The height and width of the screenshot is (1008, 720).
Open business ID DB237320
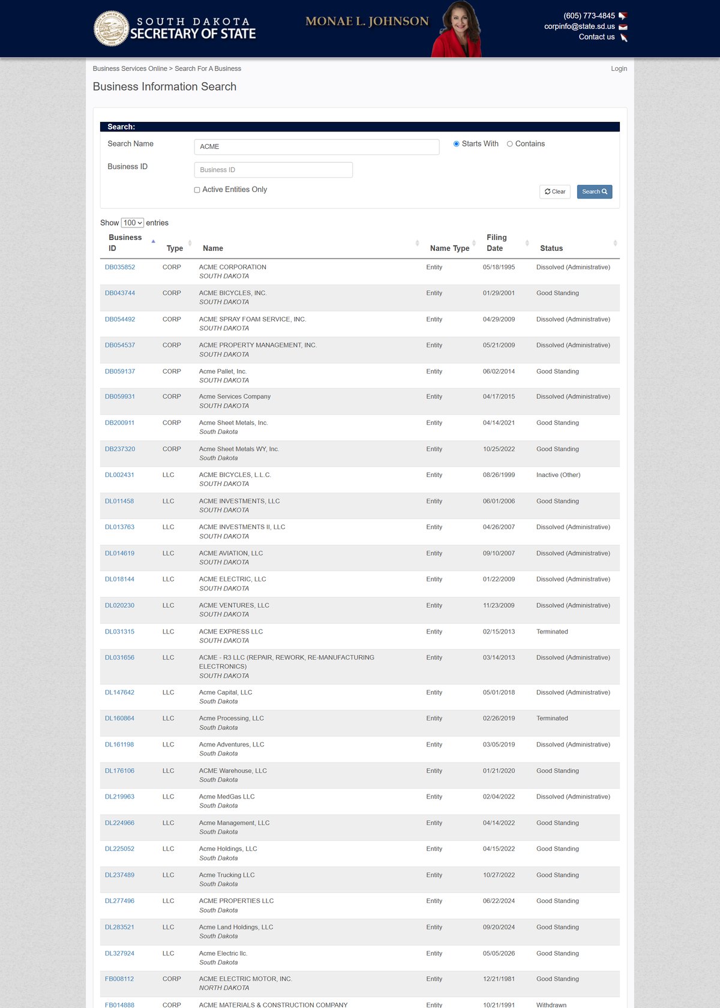[x=120, y=449]
